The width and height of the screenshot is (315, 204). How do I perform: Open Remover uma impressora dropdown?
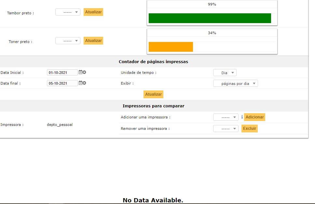(226, 129)
